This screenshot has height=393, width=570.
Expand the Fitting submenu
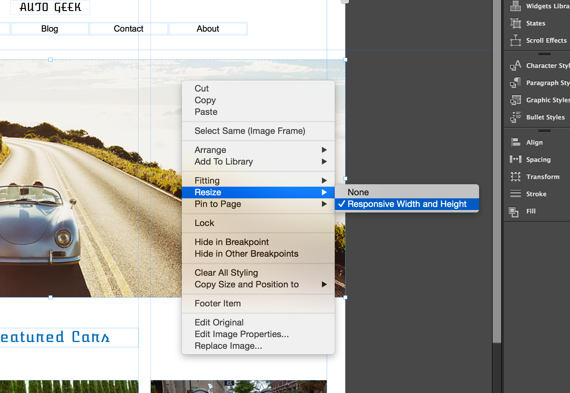(258, 181)
